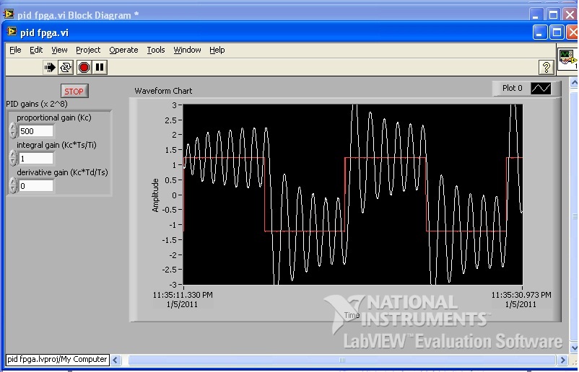Screen dimensions: 579x372
Task: Click the Amplitude axis label
Action: [155, 195]
